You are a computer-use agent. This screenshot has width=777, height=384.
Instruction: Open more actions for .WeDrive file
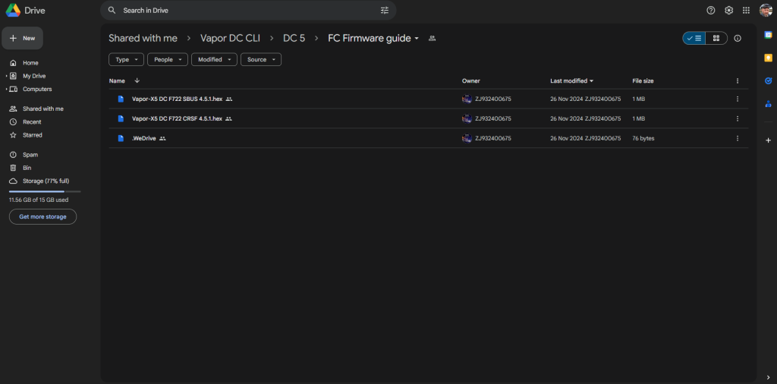coord(738,138)
